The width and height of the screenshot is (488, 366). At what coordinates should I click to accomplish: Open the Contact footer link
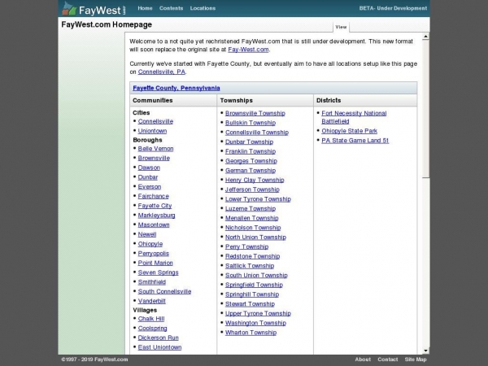(388, 359)
